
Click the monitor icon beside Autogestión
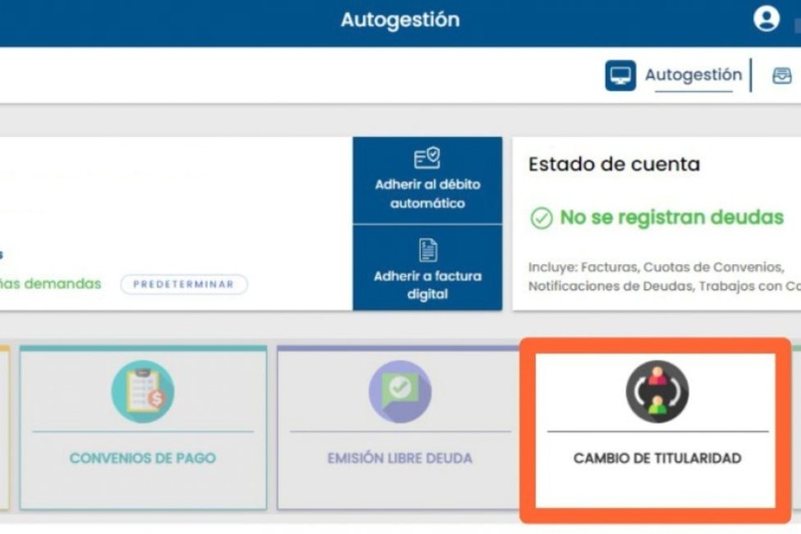coord(620,75)
